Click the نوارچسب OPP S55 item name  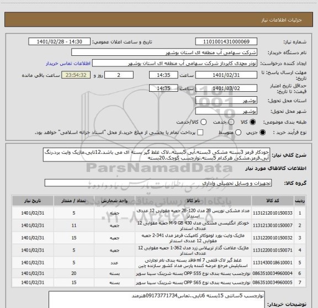[x=193, y=273]
